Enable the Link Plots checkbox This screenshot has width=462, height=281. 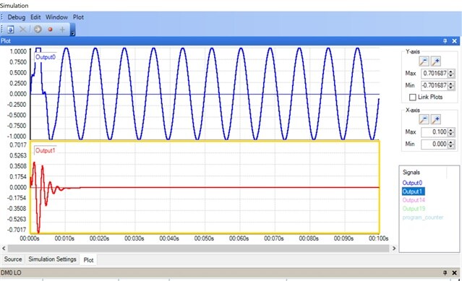tap(413, 97)
